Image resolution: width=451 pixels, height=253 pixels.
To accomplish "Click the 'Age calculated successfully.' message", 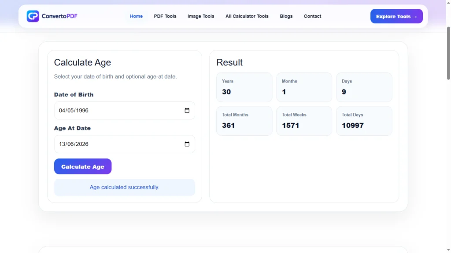I will point(124,187).
